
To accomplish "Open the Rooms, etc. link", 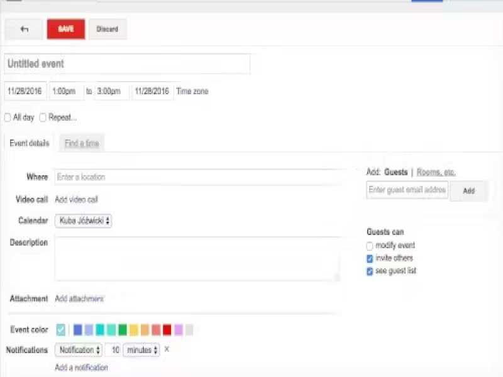I will (436, 172).
